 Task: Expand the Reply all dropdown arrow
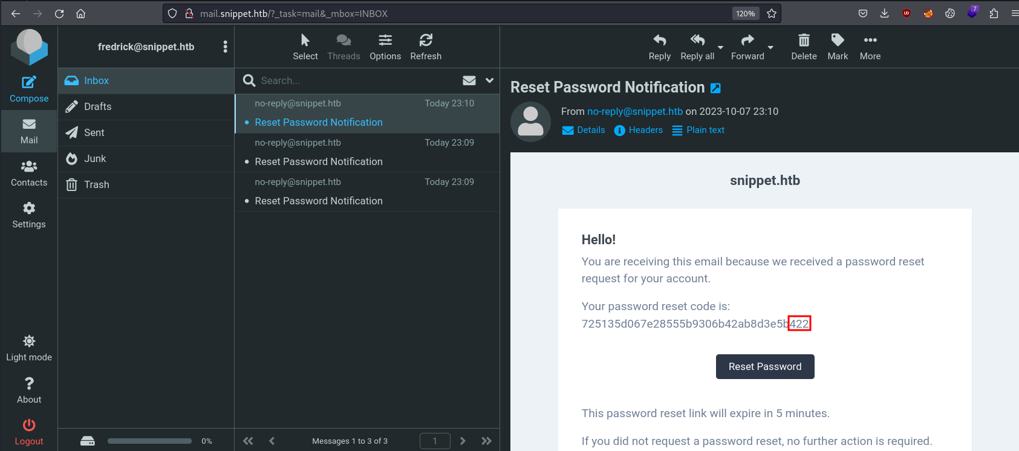pyautogui.click(x=720, y=47)
